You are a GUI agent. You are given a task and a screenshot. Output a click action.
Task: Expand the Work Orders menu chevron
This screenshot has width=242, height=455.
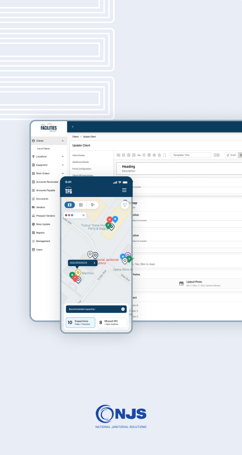pyautogui.click(x=63, y=173)
